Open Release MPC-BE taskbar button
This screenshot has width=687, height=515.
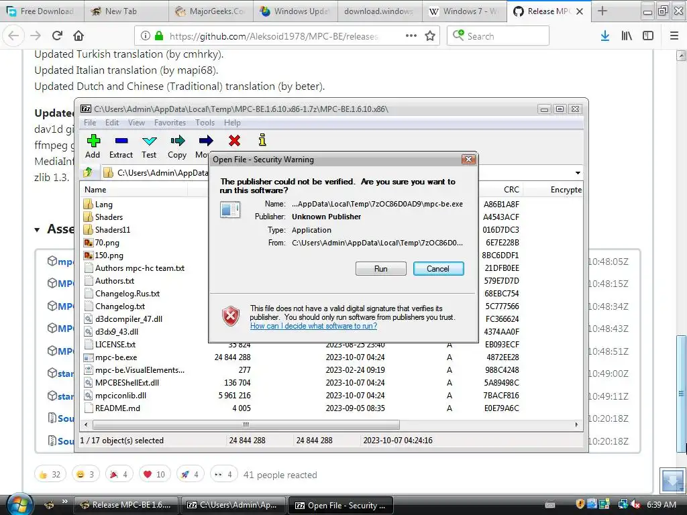coord(126,505)
